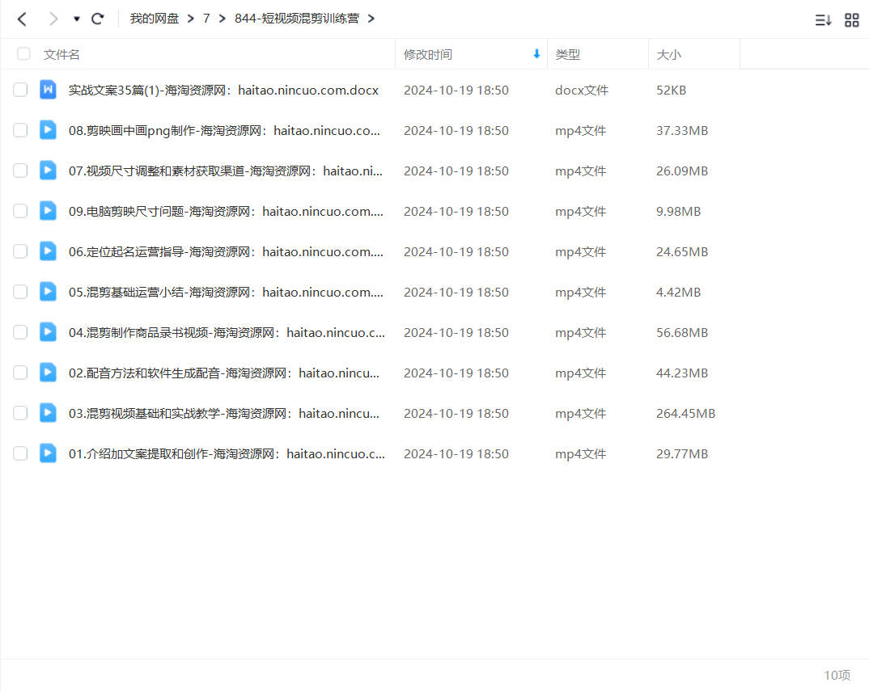Screen dimensions: 869x691
Task: Click video icon of 09.电脑剪映尺寸问题
Action: coord(49,211)
